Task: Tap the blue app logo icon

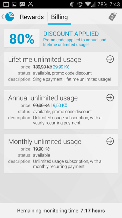Action: coord(10,17)
